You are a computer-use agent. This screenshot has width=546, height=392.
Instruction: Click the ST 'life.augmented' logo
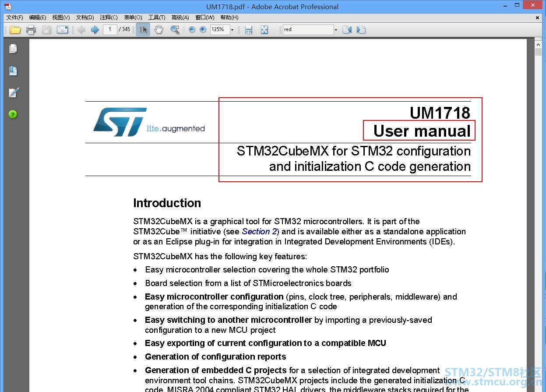pyautogui.click(x=149, y=122)
